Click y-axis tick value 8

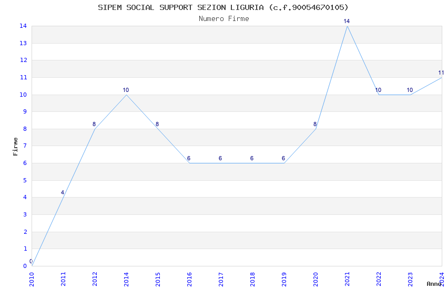(25, 129)
